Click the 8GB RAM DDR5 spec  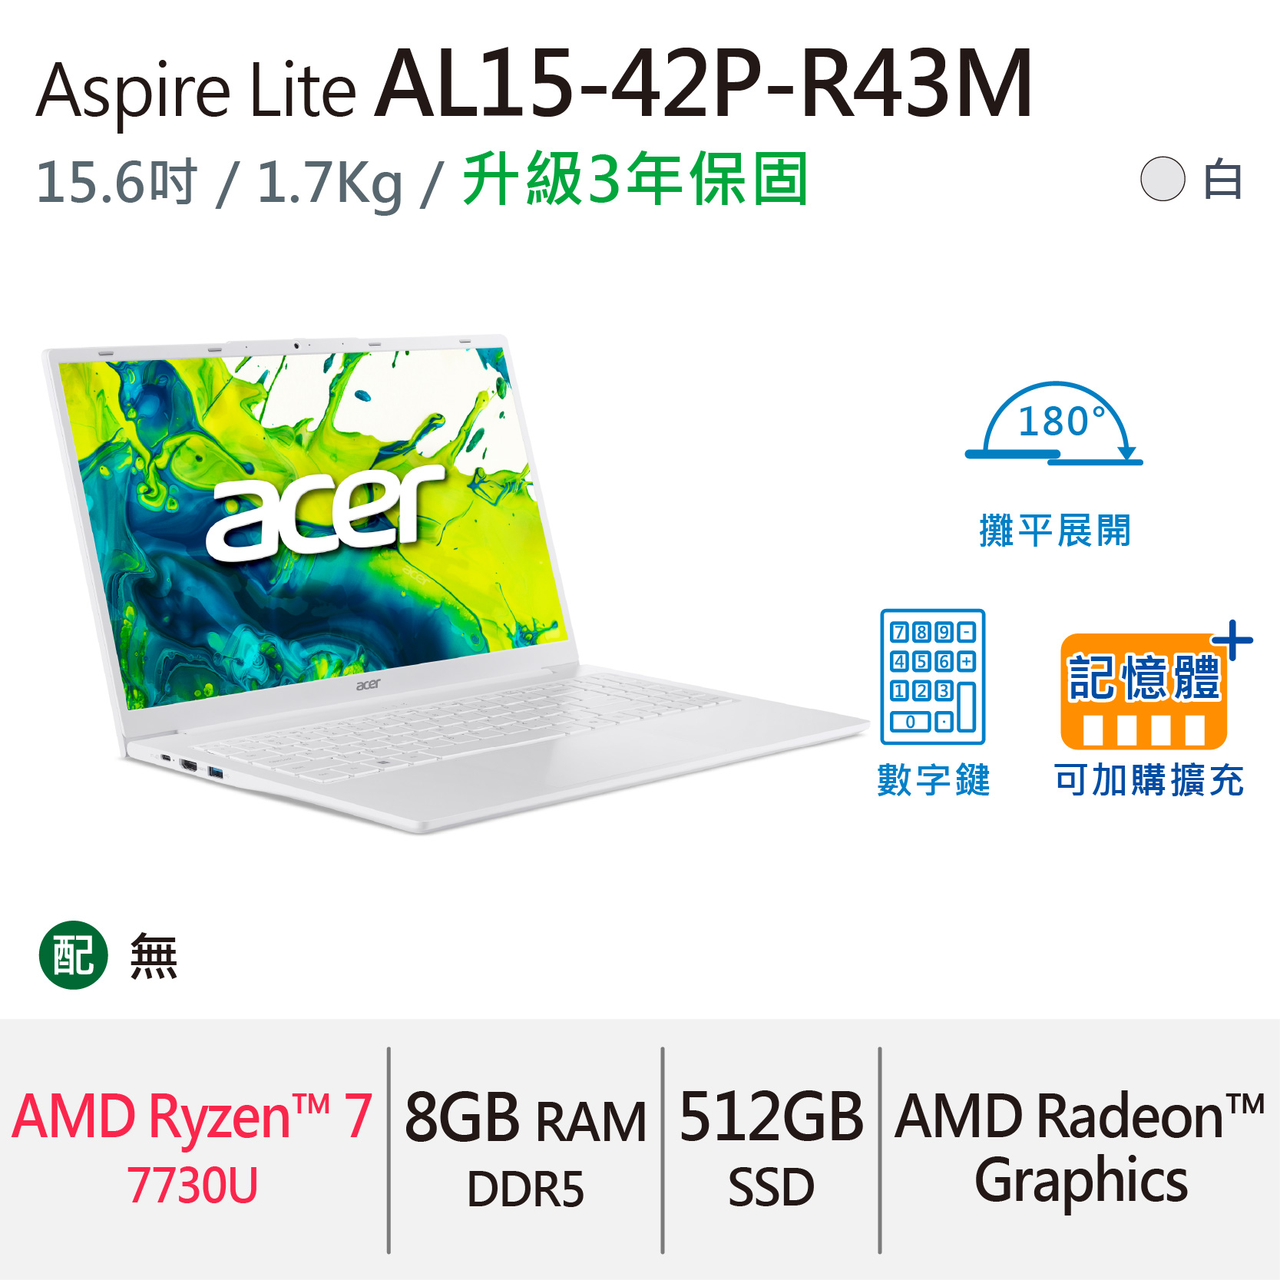click(525, 1150)
